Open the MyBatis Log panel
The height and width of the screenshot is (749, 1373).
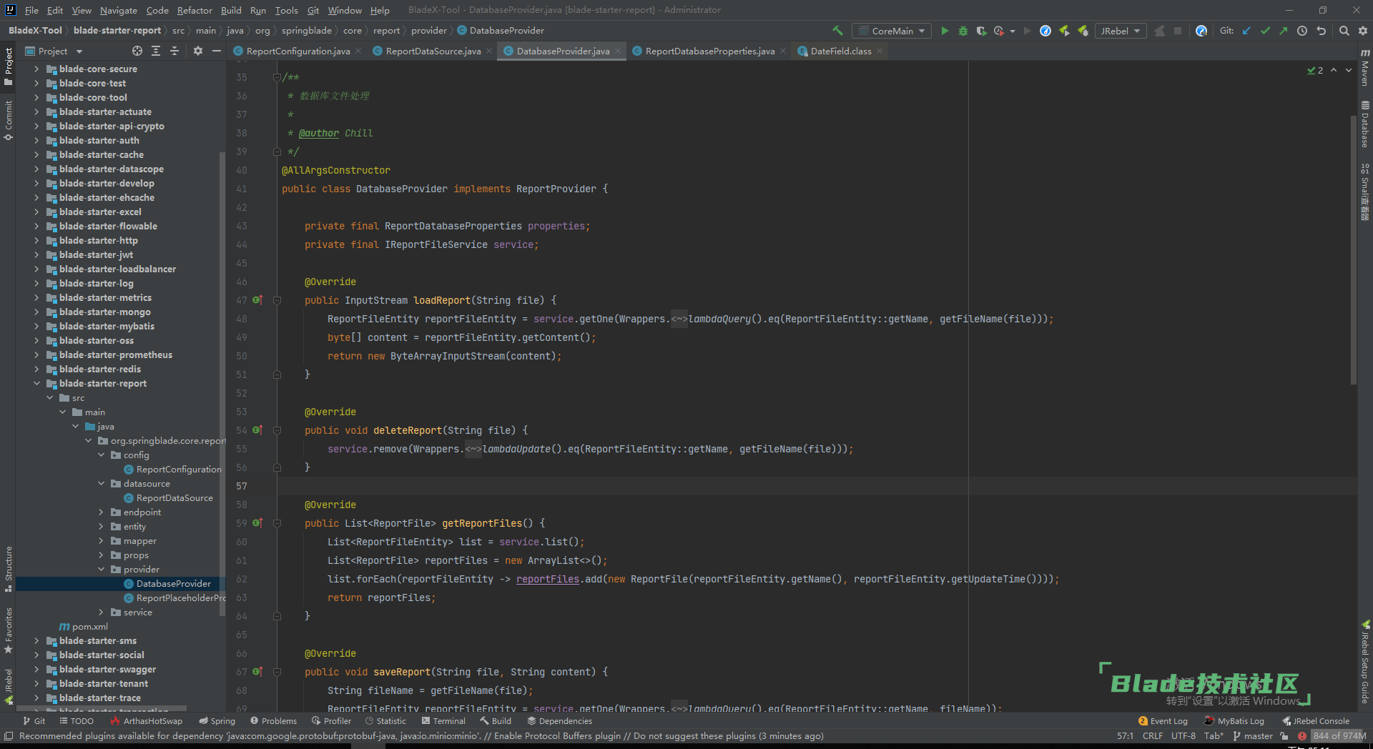tap(1234, 721)
